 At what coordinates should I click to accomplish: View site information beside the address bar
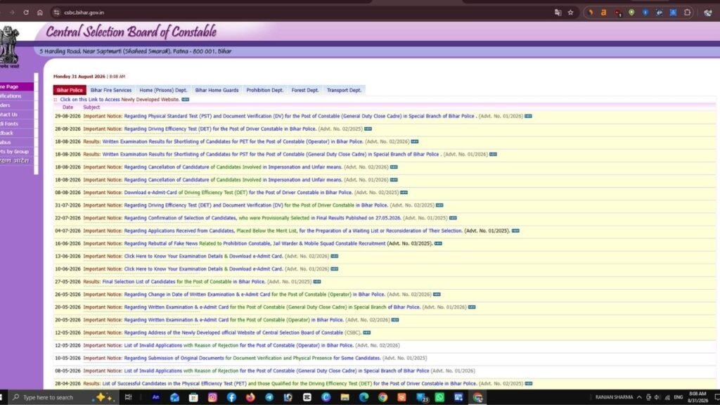coord(56,13)
